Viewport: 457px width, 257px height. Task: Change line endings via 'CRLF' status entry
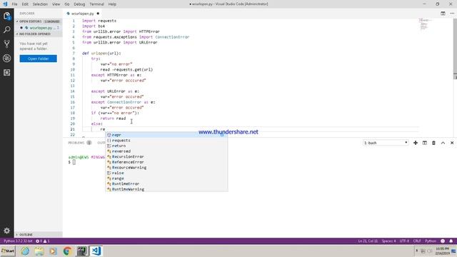[x=417, y=241]
